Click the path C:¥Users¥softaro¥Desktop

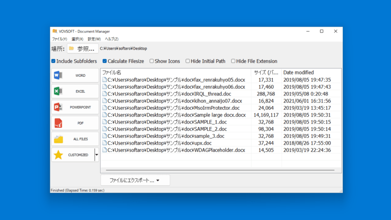click(123, 48)
